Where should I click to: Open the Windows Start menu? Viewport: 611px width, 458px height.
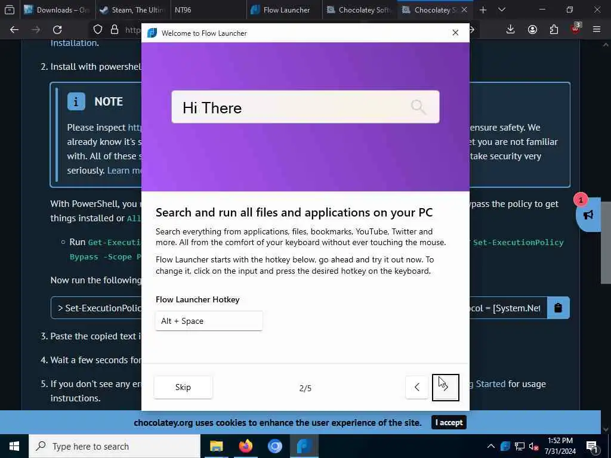click(x=14, y=446)
